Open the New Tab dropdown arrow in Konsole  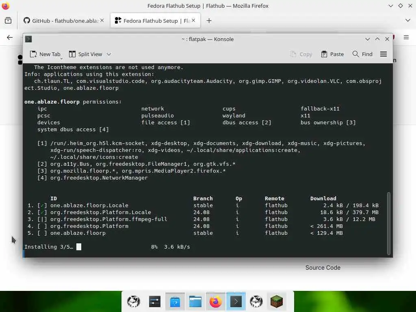pyautogui.click(x=62, y=58)
